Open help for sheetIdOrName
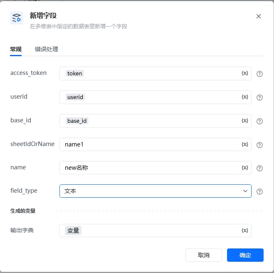The height and width of the screenshot is (273, 274). 259,145
